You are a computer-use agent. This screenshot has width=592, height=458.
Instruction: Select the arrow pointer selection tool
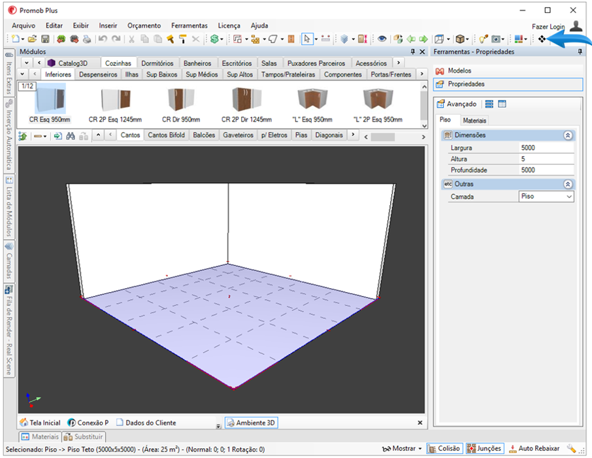pyautogui.click(x=306, y=39)
